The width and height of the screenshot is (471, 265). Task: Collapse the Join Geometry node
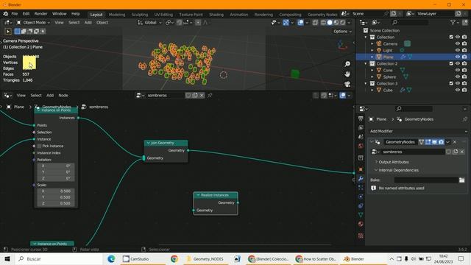[x=148, y=143]
